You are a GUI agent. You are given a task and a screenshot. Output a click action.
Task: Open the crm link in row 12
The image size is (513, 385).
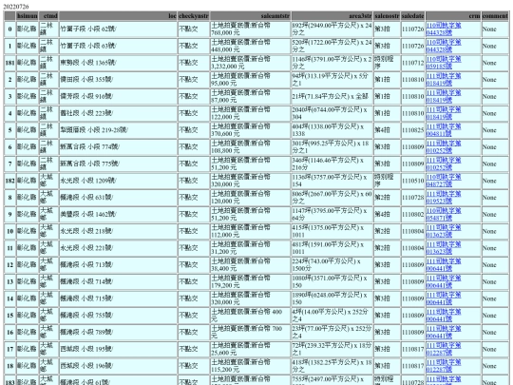444,265
